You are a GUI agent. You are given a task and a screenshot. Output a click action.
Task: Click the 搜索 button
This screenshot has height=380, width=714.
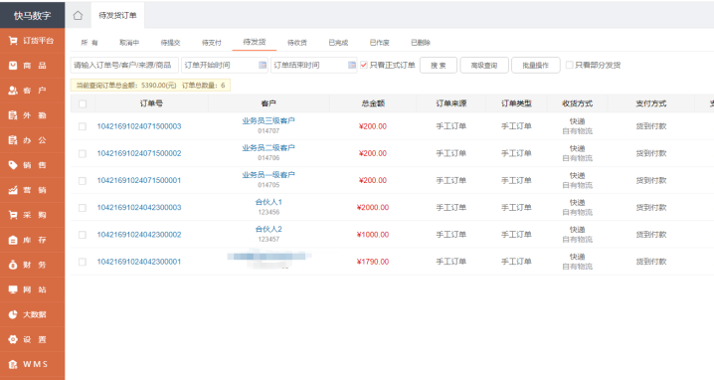pos(439,65)
